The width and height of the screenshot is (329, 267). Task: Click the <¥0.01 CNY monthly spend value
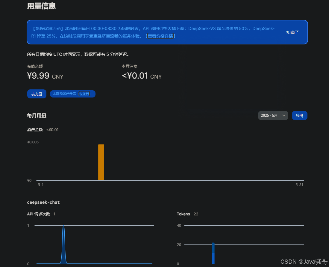[142, 76]
